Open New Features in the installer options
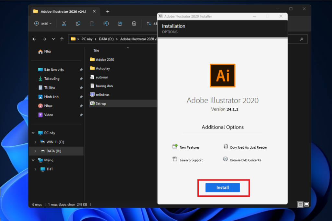 click(186, 147)
